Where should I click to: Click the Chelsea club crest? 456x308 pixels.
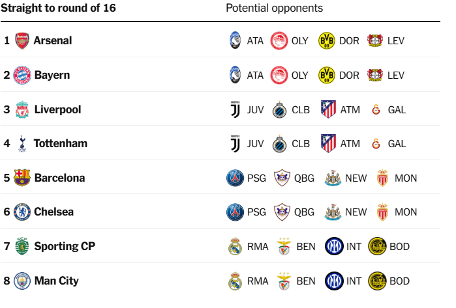(22, 212)
